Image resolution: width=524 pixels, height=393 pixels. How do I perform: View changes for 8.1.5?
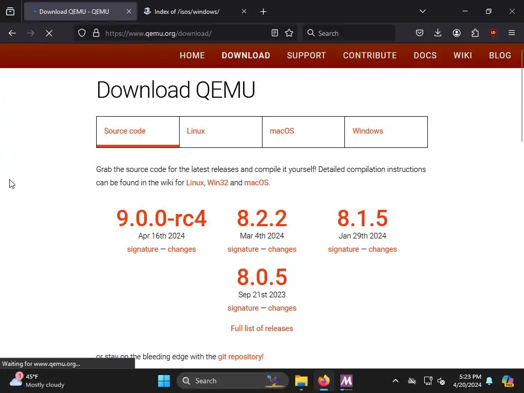tap(383, 249)
